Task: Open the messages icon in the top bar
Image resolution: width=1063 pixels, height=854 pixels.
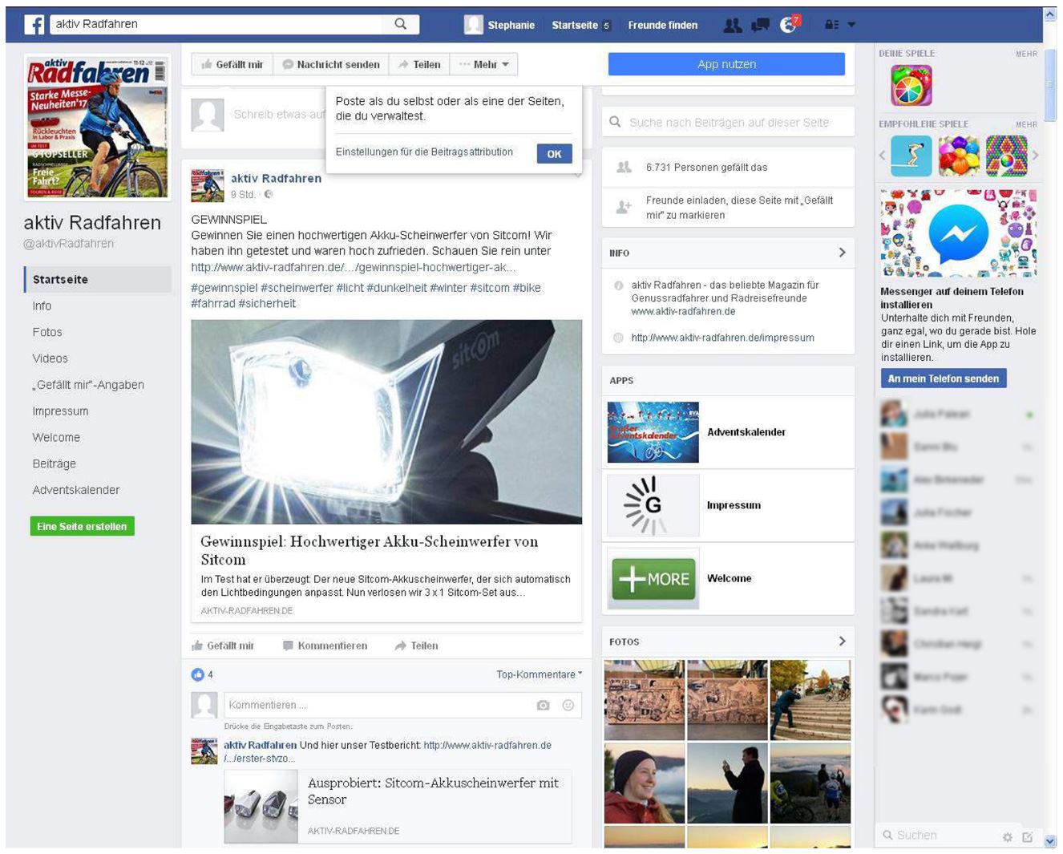Action: click(x=760, y=25)
